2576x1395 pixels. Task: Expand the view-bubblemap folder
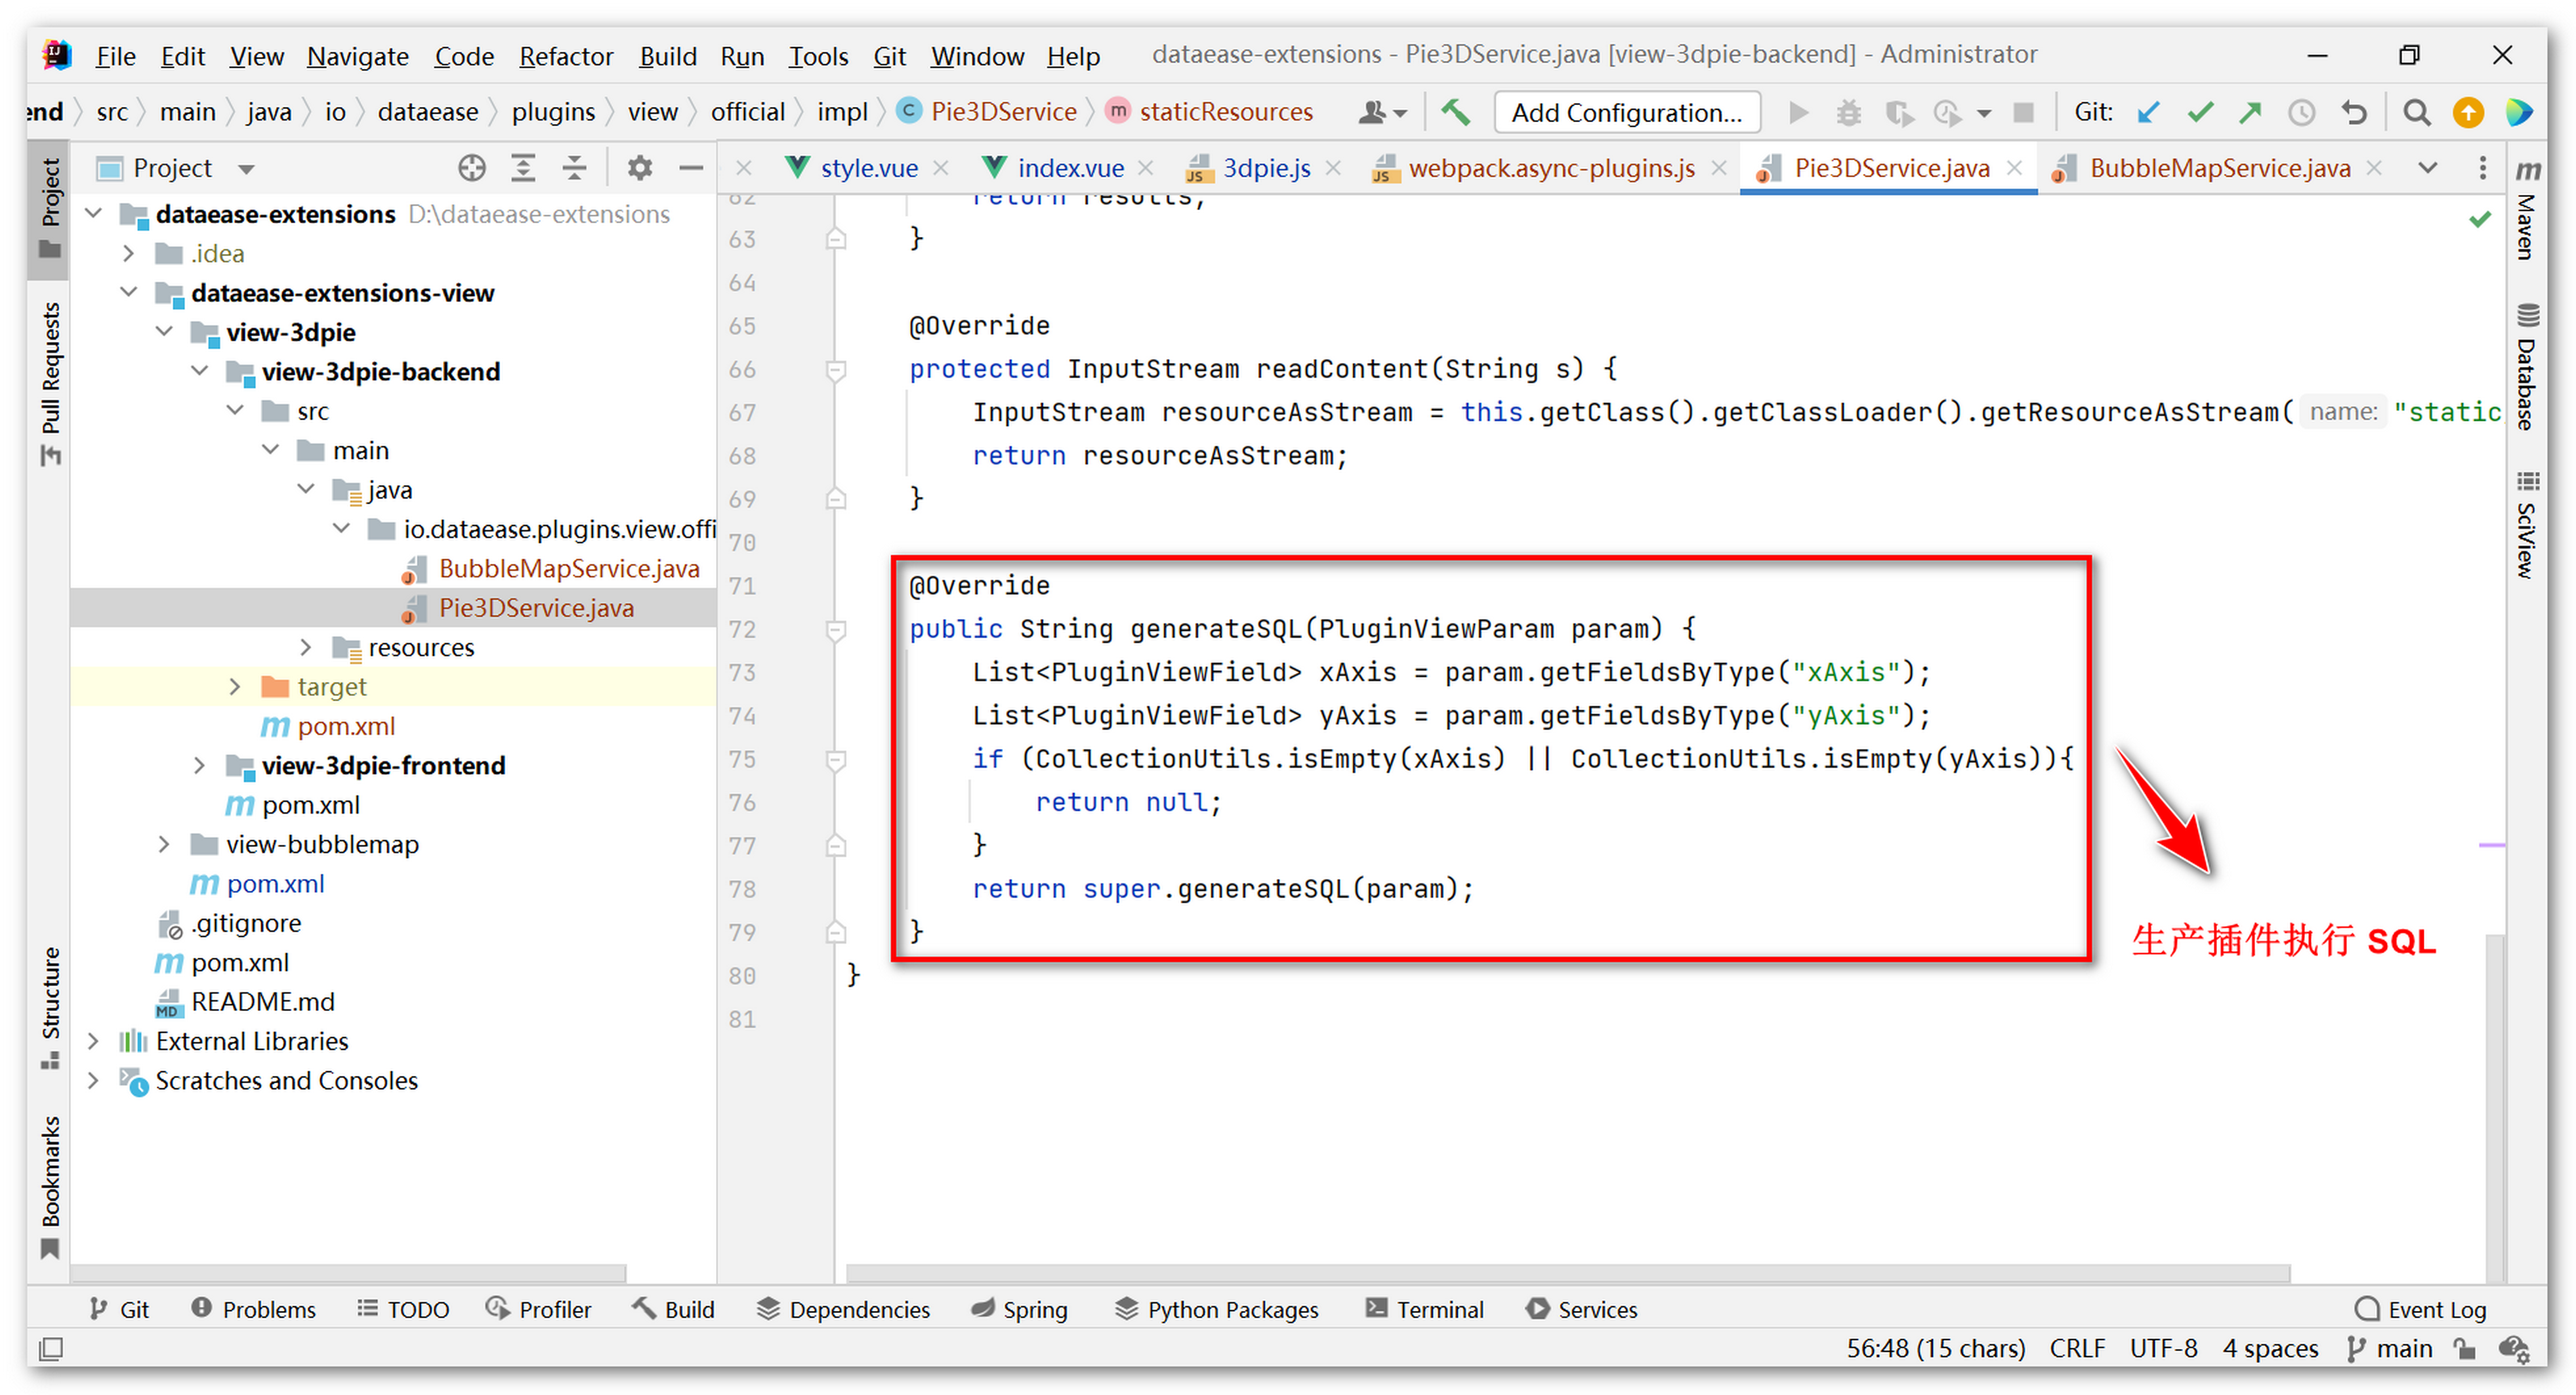[x=164, y=845]
